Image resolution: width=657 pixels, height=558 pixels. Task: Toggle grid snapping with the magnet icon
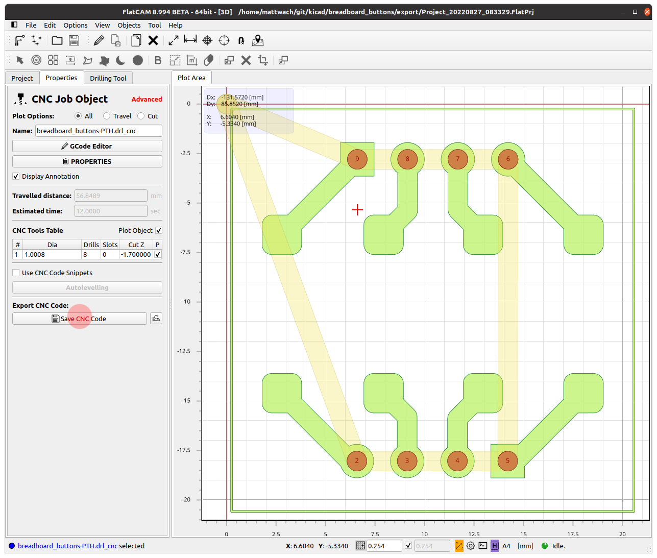pos(240,41)
